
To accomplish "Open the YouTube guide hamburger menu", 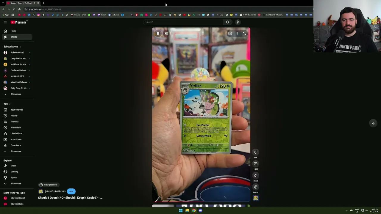I will 5,22.
